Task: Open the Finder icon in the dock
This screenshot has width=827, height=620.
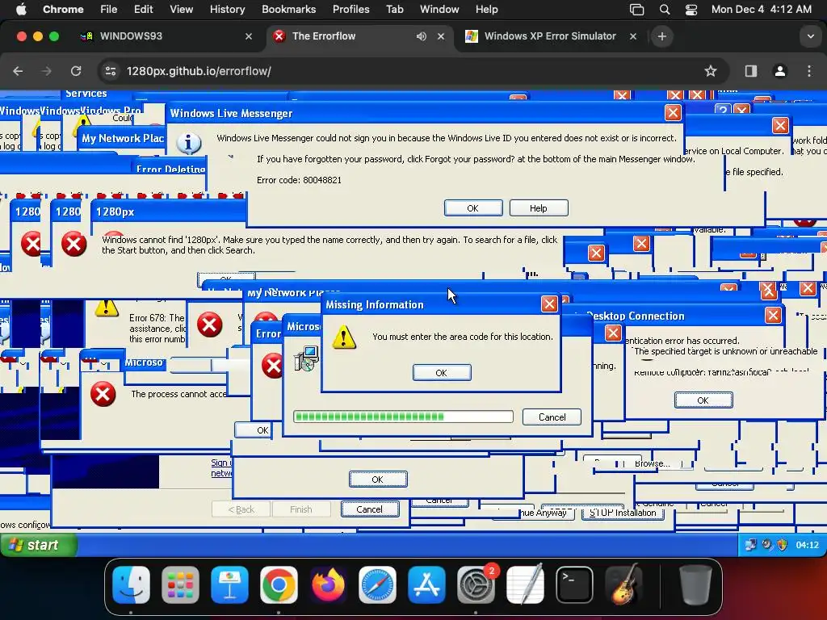Action: coord(132,584)
